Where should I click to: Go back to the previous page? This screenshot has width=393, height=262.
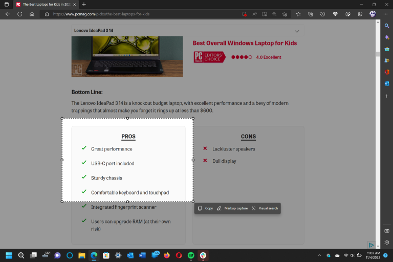(x=8, y=14)
